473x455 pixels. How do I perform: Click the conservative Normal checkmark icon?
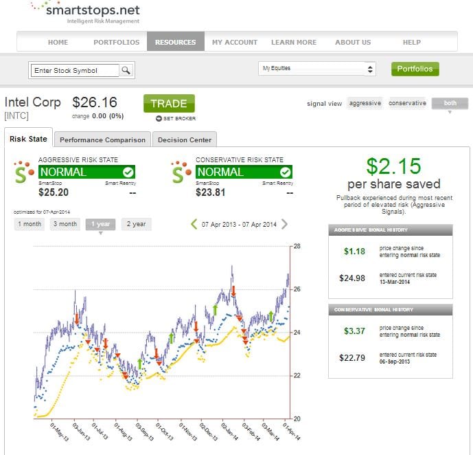click(x=285, y=172)
